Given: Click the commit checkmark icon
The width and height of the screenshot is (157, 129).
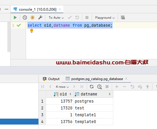Looking at the screenshot, I should (x=69, y=17).
